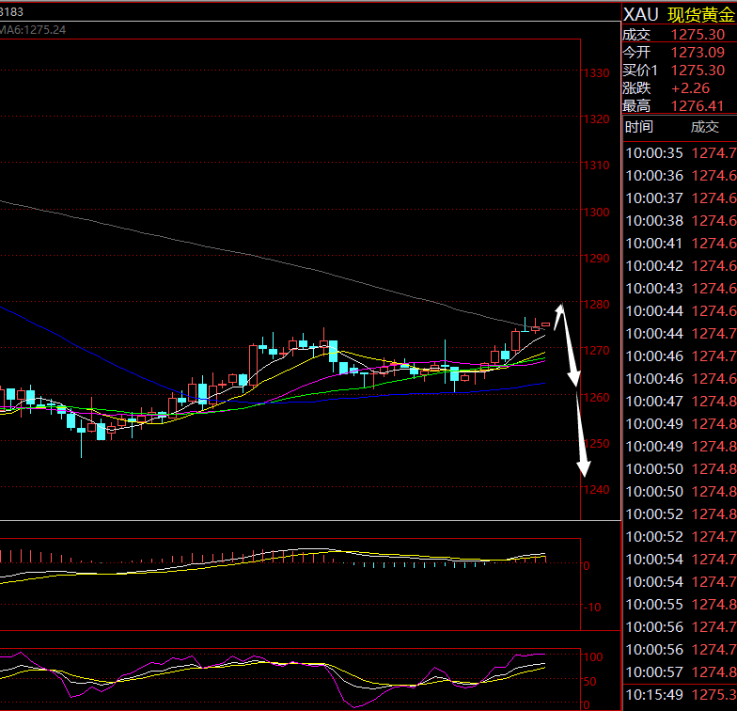The height and width of the screenshot is (711, 737).
Task: Select the tick row at 10:00:37
Action: [681, 197]
